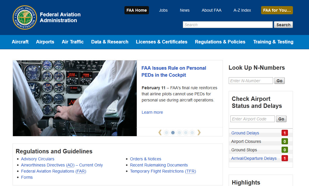309x186 pixels.
Task: Focus the Enter N-Number field
Action: 251,81
